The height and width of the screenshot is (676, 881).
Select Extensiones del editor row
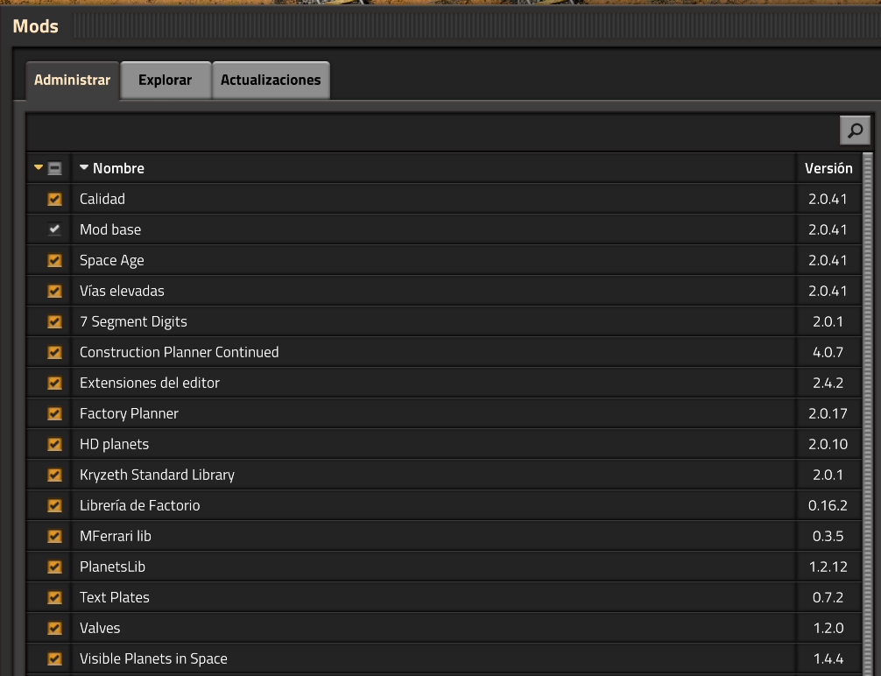click(x=444, y=383)
